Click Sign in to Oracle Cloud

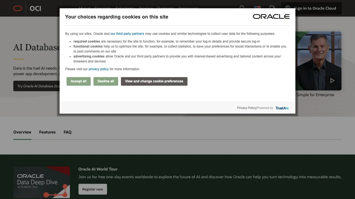tap(311, 8)
